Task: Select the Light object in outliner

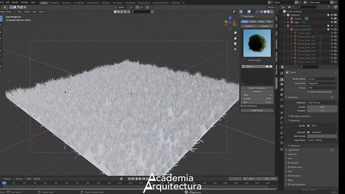Action: (296, 22)
